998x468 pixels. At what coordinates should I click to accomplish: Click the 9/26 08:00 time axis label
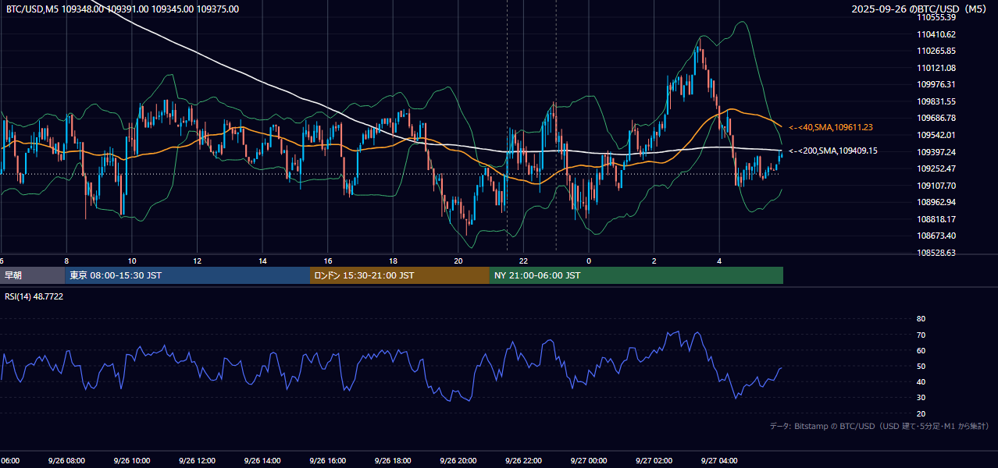pyautogui.click(x=66, y=460)
